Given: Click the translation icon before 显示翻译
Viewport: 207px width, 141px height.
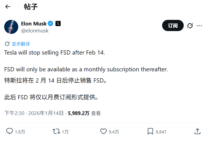Looking at the screenshot, I should coord(7,44).
